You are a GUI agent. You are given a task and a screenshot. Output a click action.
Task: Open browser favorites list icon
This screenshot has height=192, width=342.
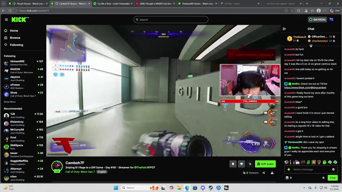[x=312, y=11]
